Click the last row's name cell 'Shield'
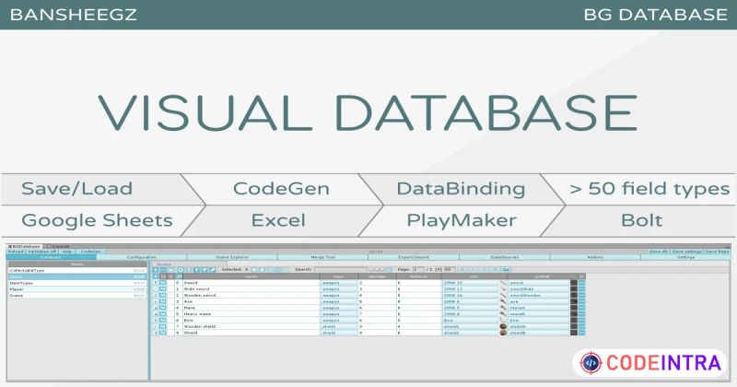737x387 pixels. (252, 333)
